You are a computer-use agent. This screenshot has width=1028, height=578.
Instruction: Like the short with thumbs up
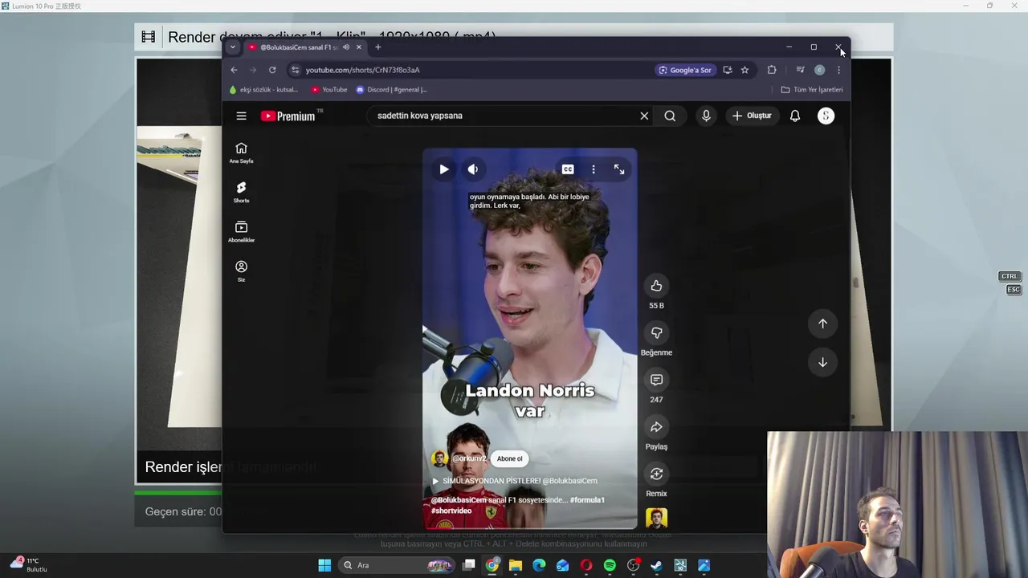[x=656, y=286]
